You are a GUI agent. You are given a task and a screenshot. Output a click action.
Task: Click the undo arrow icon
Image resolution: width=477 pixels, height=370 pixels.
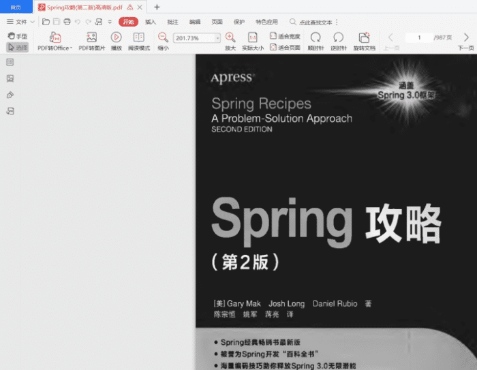point(78,22)
